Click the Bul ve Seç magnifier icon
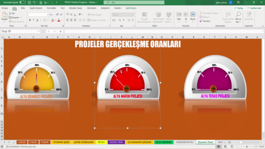 [238, 14]
